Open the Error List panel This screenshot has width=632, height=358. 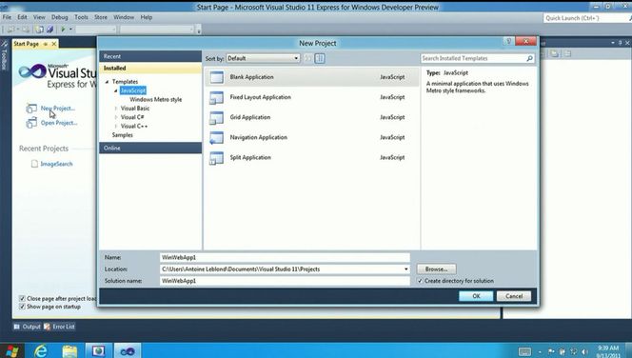tap(59, 327)
